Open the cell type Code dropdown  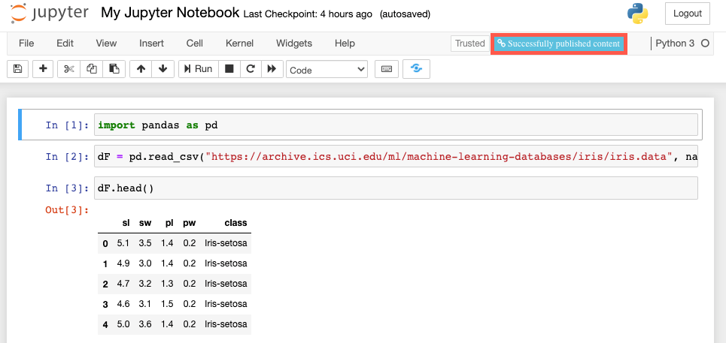pos(327,70)
